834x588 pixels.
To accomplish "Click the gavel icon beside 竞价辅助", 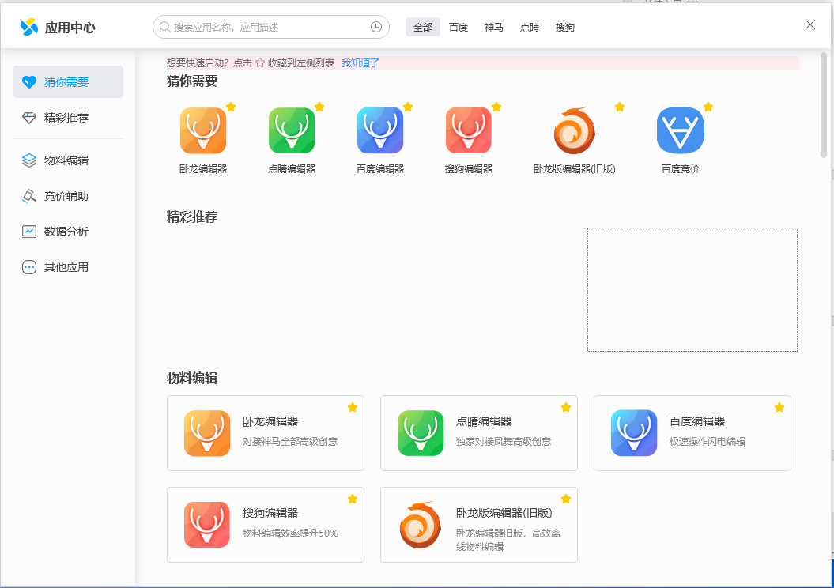I will [29, 196].
